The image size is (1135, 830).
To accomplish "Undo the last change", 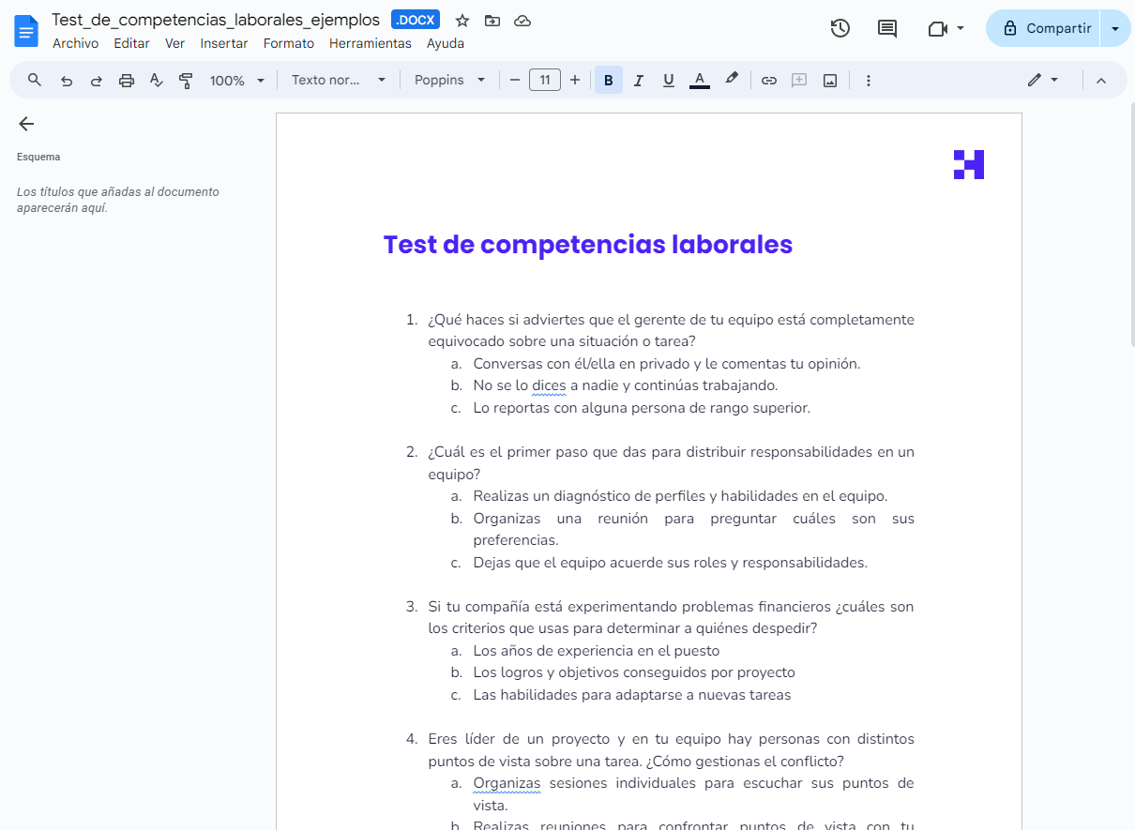I will coord(67,80).
